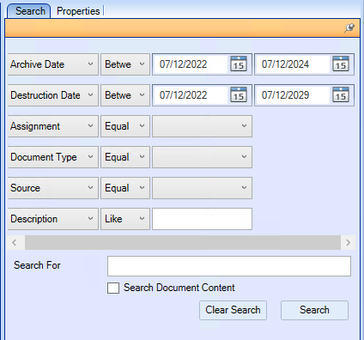Pin the search panel with pushpin icon
Image resolution: width=364 pixels, height=340 pixels.
pyautogui.click(x=349, y=27)
